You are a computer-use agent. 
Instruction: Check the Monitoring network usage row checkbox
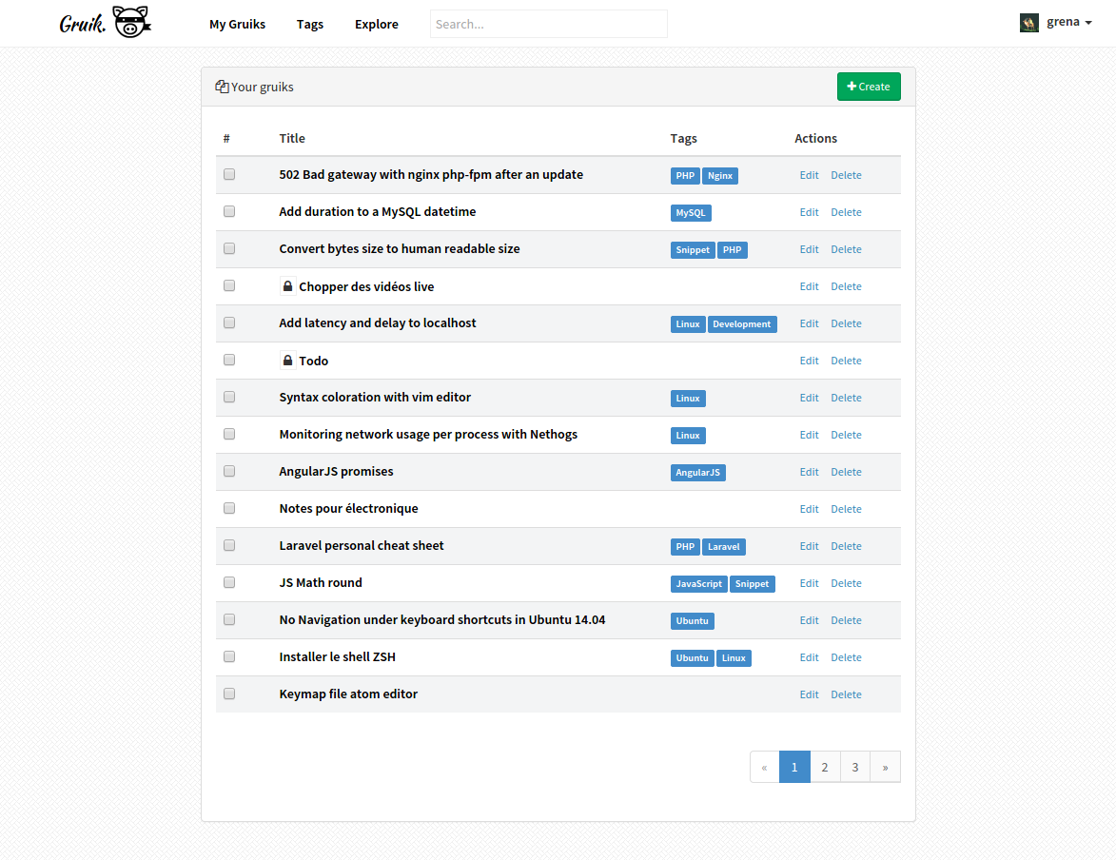(x=229, y=434)
